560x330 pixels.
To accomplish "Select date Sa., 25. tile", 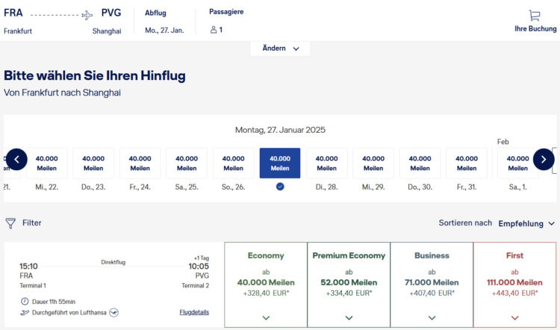I will click(x=187, y=164).
